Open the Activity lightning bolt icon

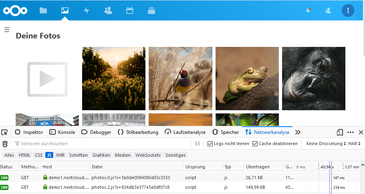tap(86, 11)
